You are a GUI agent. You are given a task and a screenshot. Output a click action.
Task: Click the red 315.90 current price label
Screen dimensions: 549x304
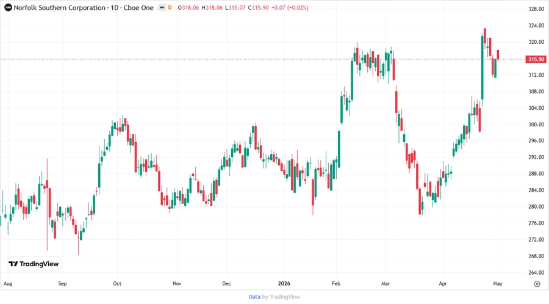(x=536, y=59)
